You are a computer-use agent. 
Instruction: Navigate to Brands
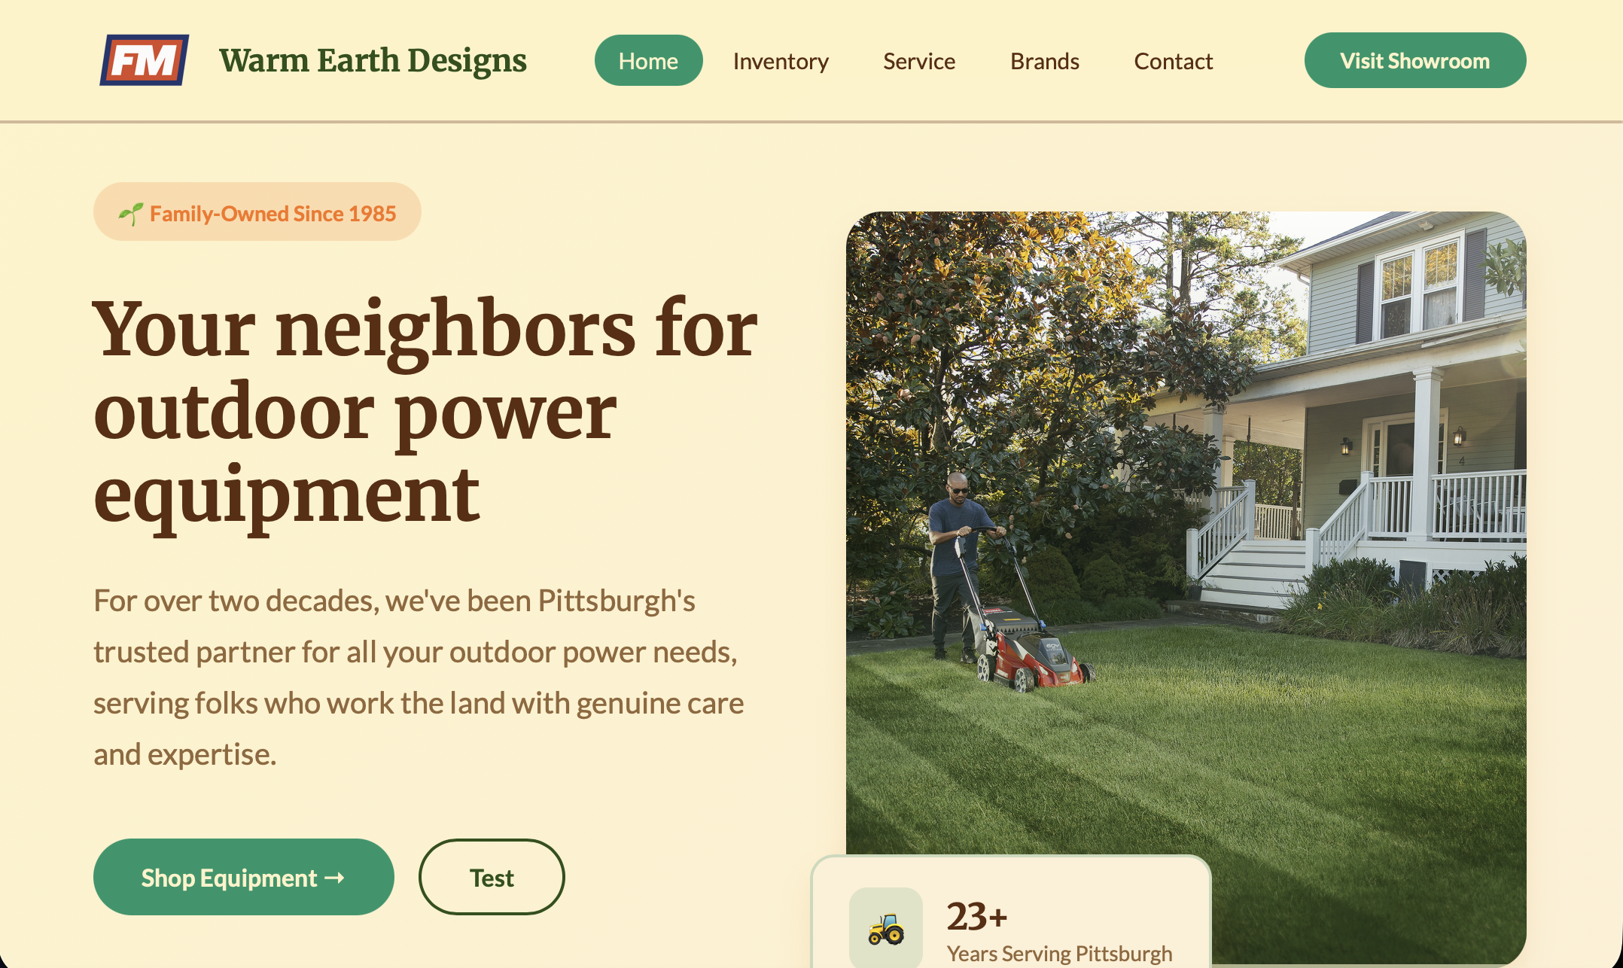pos(1045,61)
